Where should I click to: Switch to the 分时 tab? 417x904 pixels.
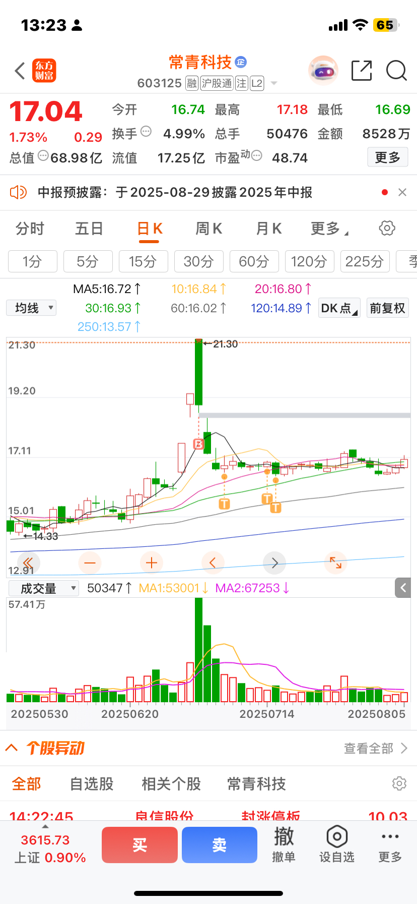(x=30, y=229)
